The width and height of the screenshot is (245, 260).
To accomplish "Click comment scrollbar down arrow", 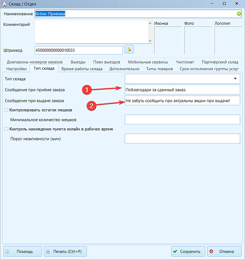I will pyautogui.click(x=150, y=41).
